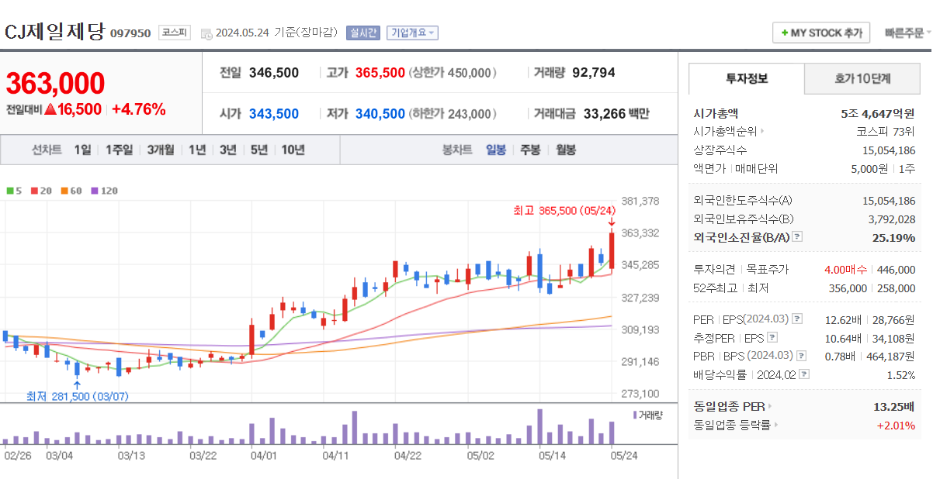Select the 주봉 candle chart
This screenshot has height=479, width=933.
coord(530,150)
